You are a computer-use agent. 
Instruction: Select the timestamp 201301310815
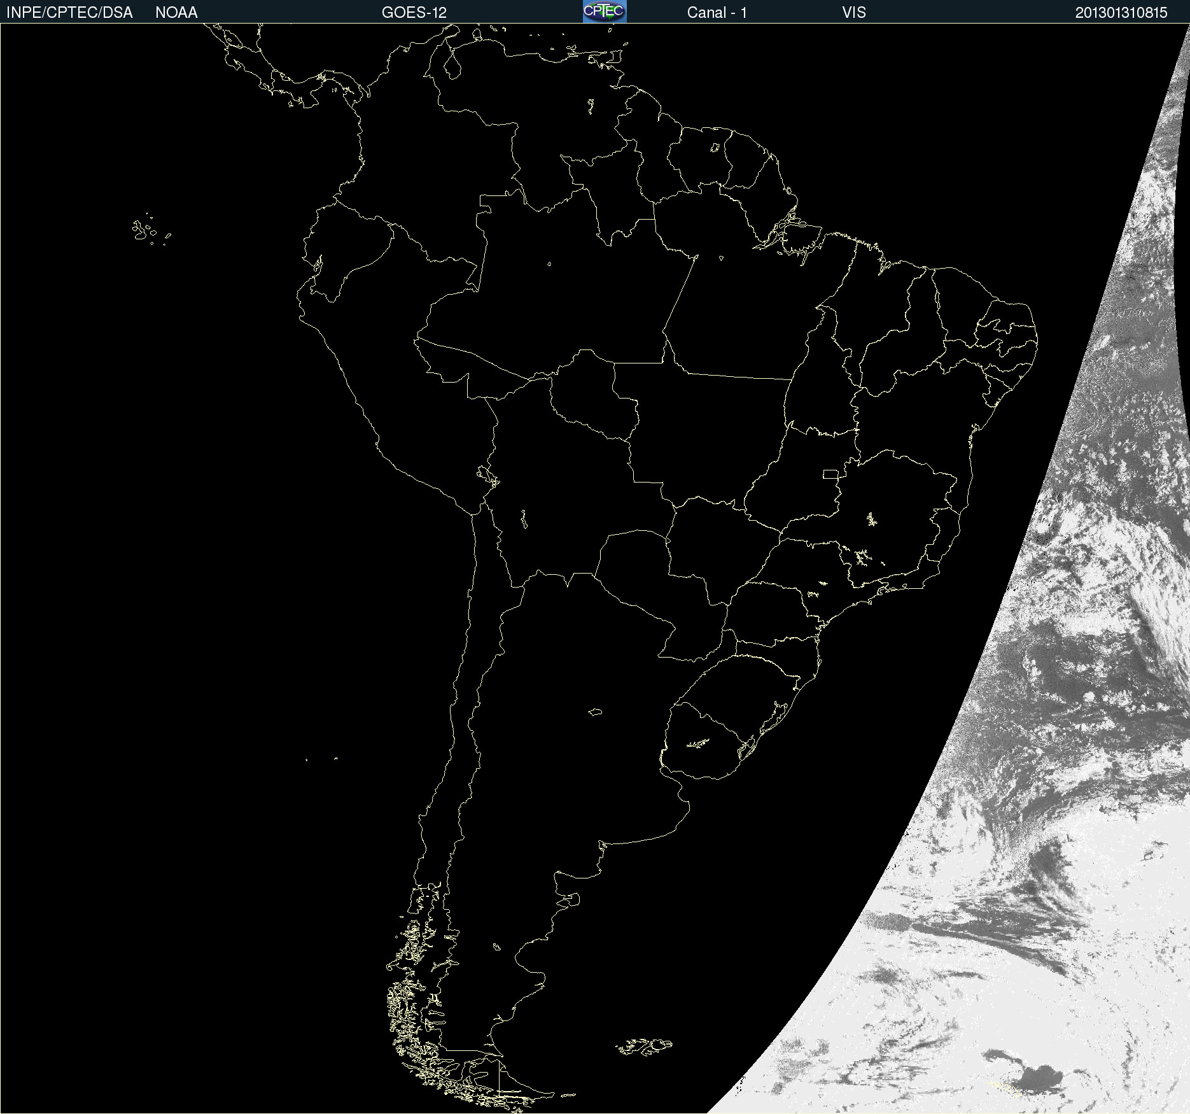click(1121, 13)
